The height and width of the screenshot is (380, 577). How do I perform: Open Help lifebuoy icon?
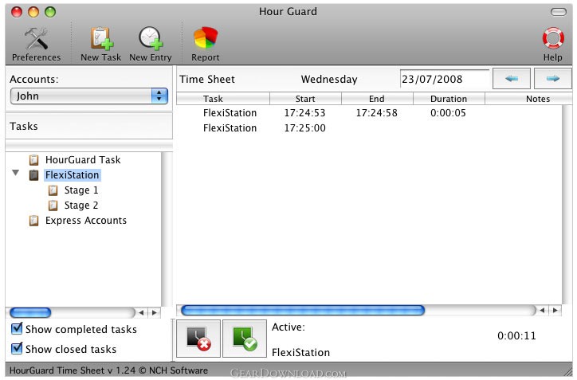tap(553, 45)
